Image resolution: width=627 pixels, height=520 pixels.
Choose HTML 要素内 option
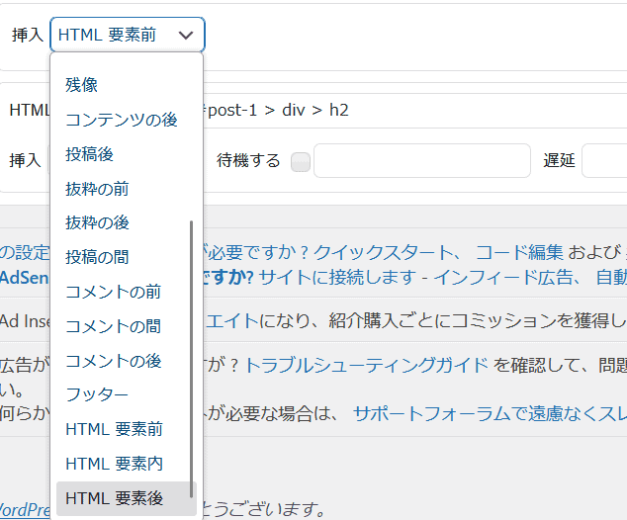click(x=114, y=464)
